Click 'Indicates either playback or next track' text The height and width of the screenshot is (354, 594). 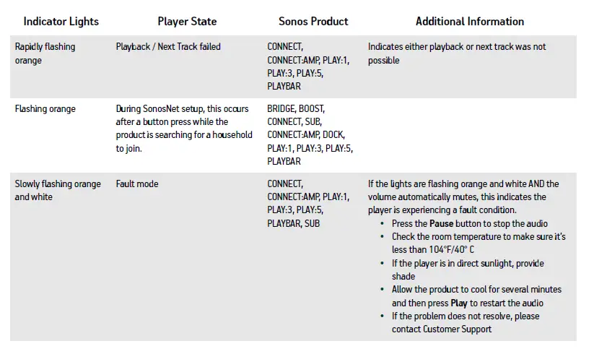tap(456, 47)
